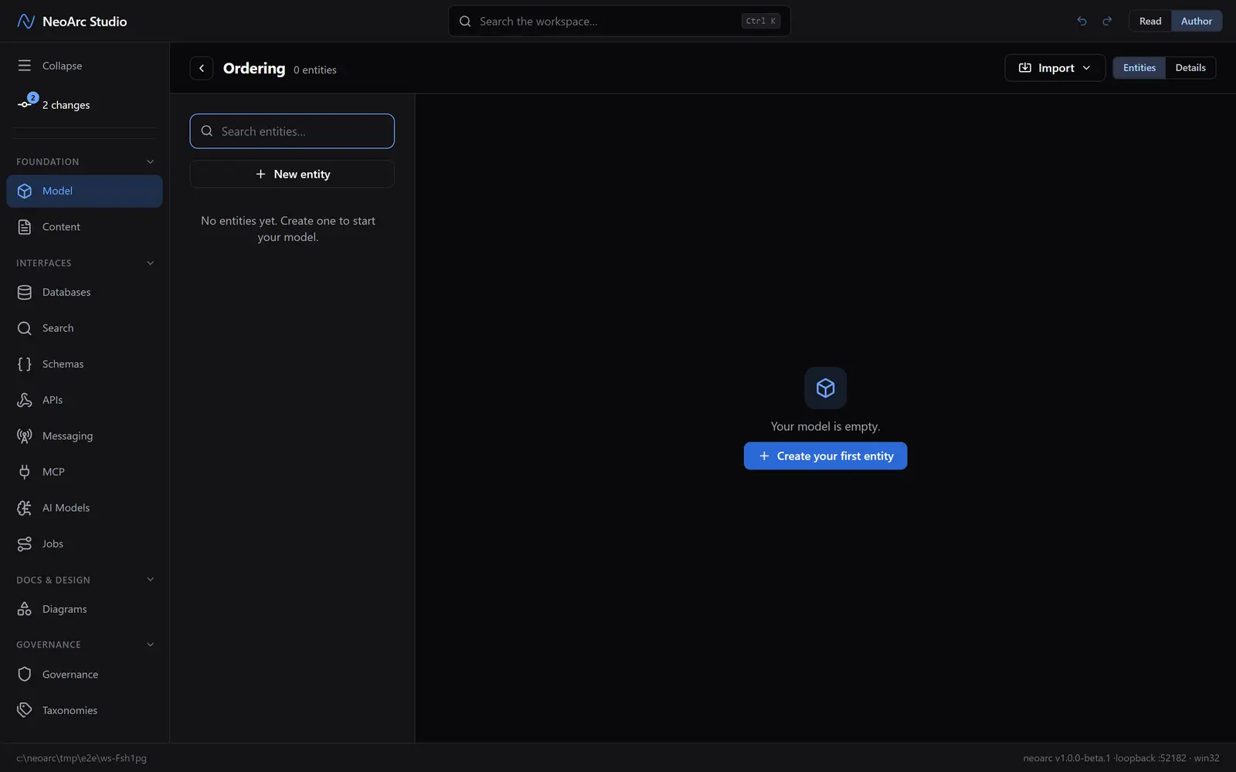Select the Entities tab
1236x772 pixels.
tap(1139, 68)
